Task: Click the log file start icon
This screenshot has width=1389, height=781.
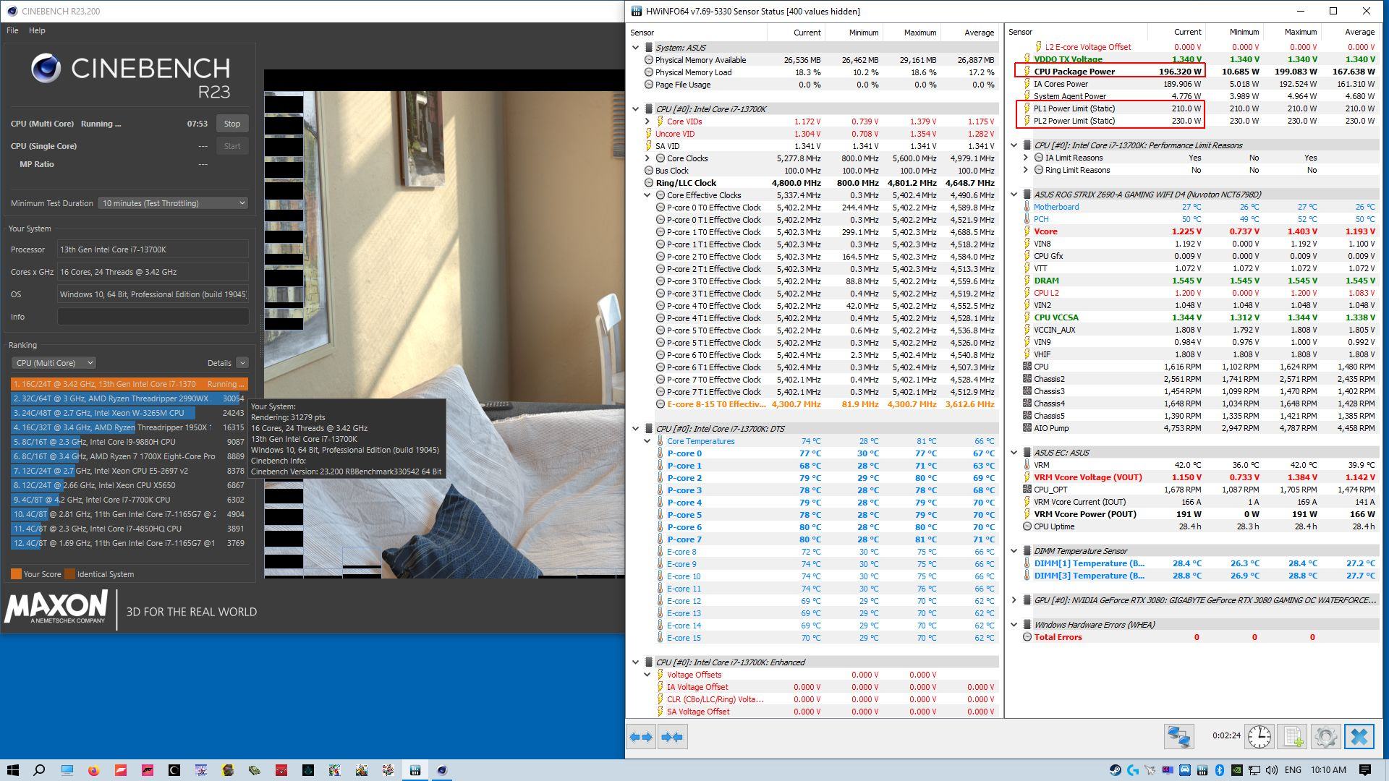Action: pos(1293,737)
